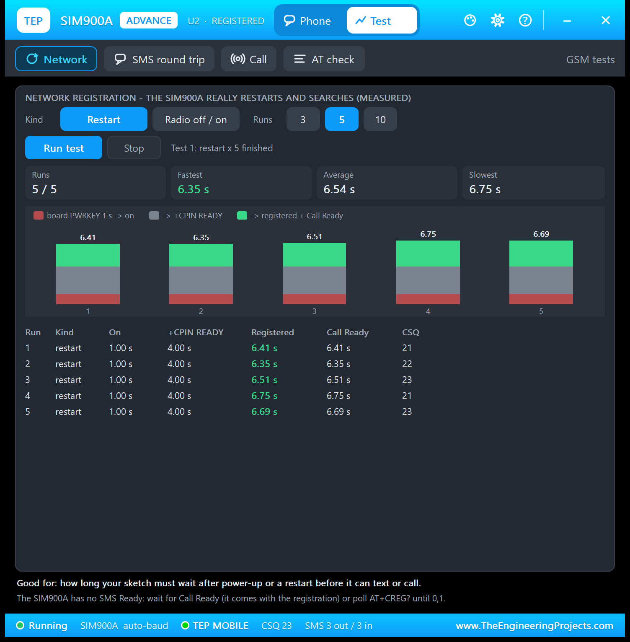Click CSQ 23 in the status bar
This screenshot has width=630, height=642.
click(x=276, y=626)
